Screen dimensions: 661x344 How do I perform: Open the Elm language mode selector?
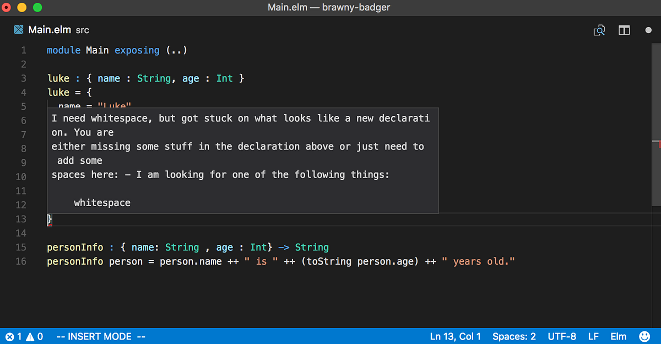[x=618, y=336]
